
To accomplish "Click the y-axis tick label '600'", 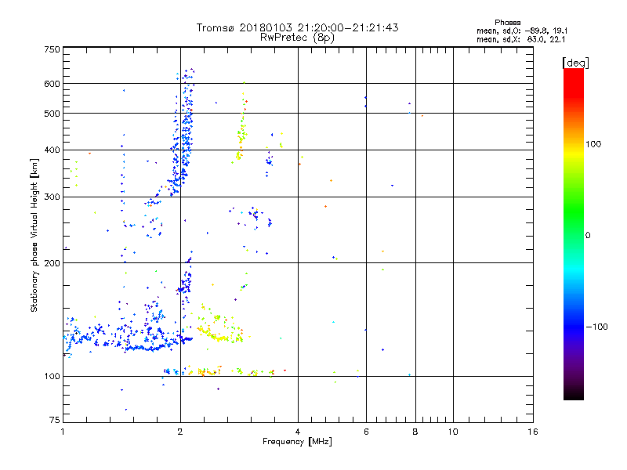I will pos(52,84).
